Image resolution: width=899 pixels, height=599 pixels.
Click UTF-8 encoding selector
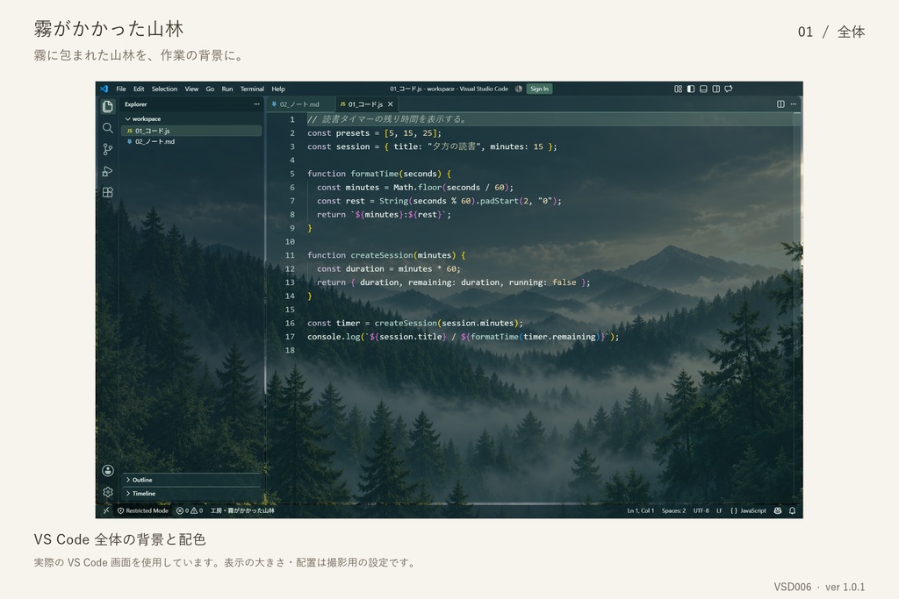701,510
